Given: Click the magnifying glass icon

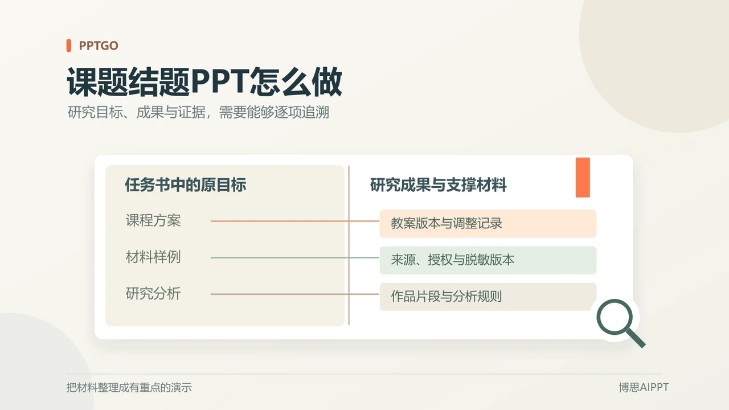Looking at the screenshot, I should 620,322.
